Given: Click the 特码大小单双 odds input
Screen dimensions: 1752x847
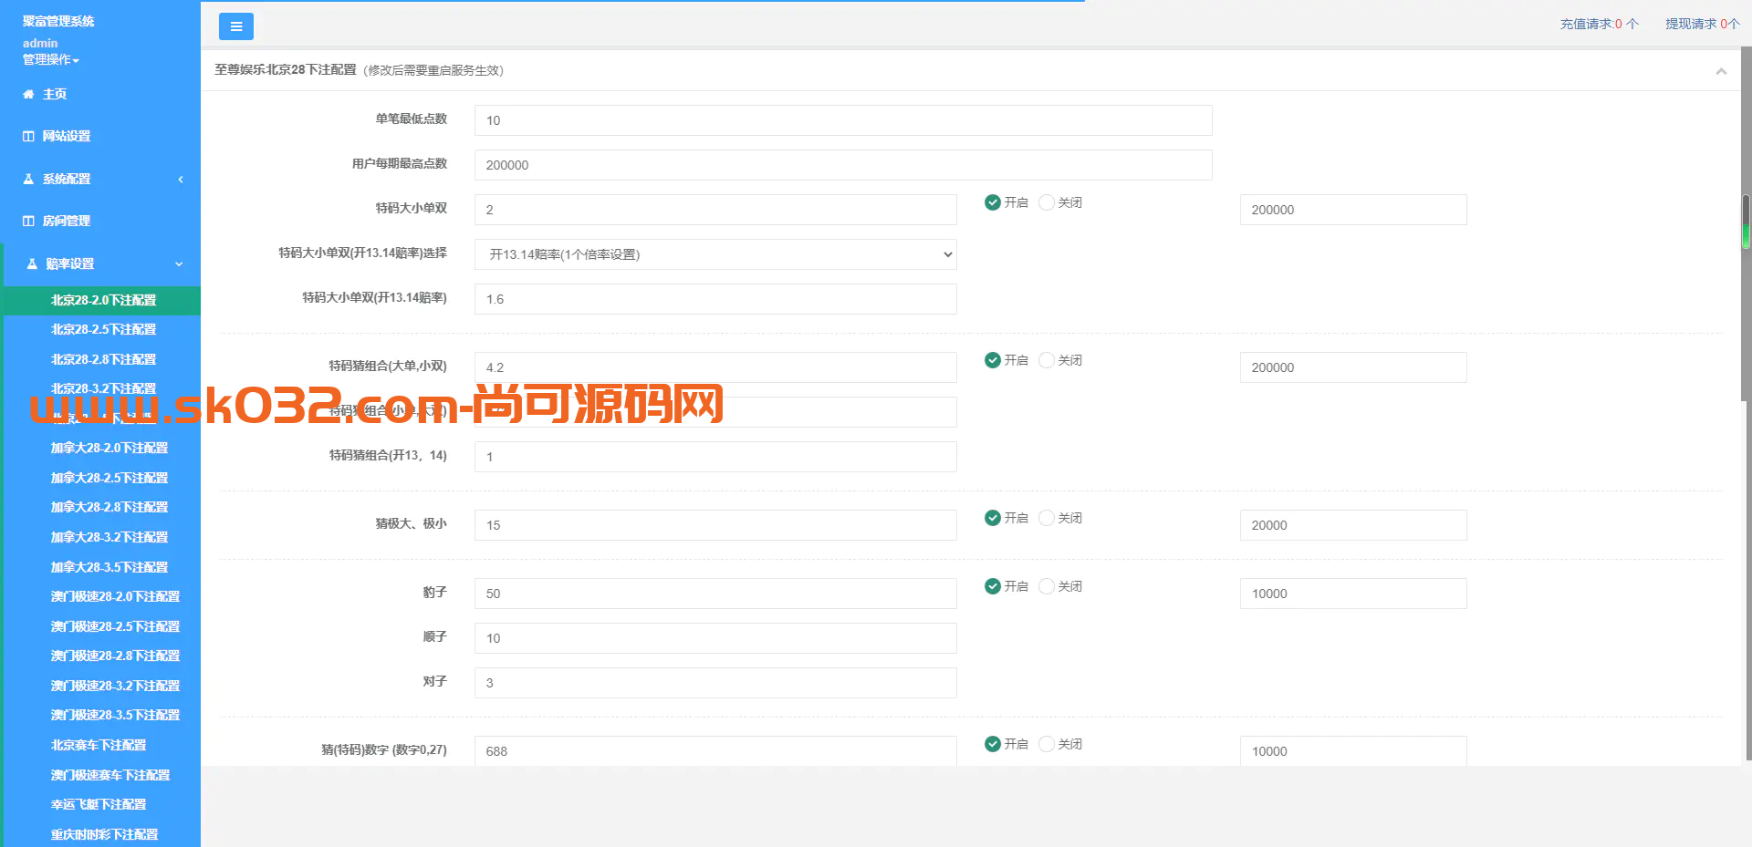Looking at the screenshot, I should (715, 210).
